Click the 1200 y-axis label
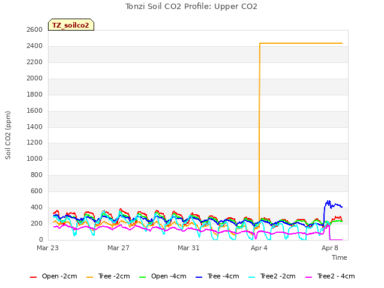The width and height of the screenshot is (384, 288). coord(35,143)
